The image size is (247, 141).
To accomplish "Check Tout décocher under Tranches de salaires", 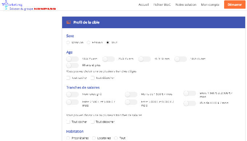I will pyautogui.click(x=93, y=122).
